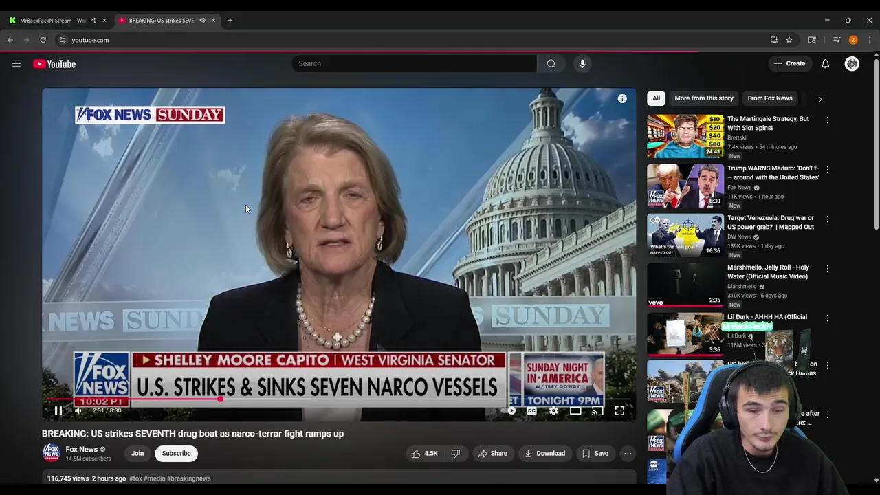This screenshot has width=880, height=495.
Task: Select the All filter chip
Action: pos(656,98)
